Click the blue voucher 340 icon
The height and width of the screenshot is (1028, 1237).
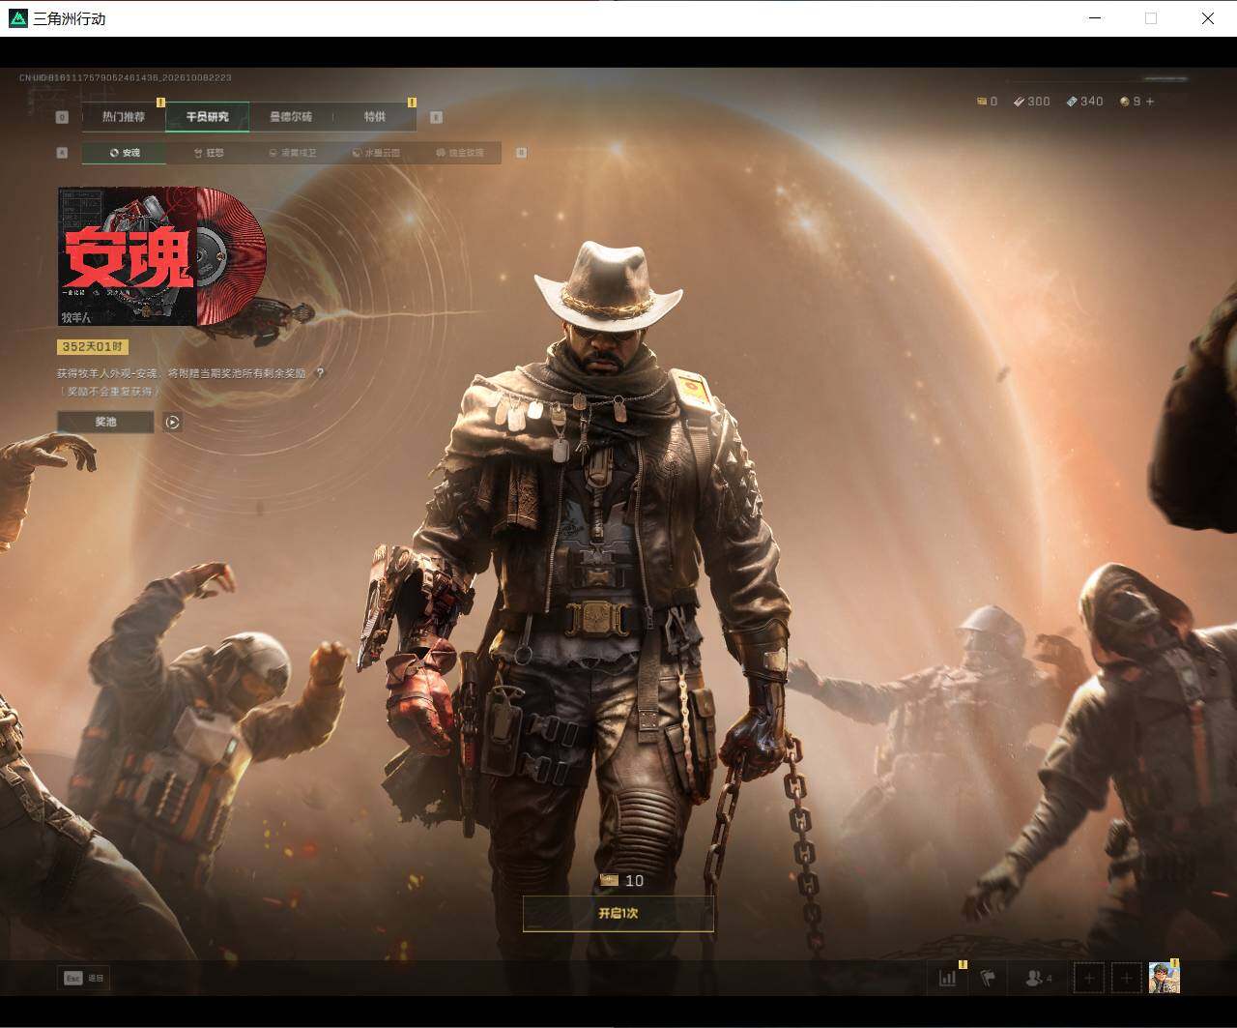pos(1071,102)
